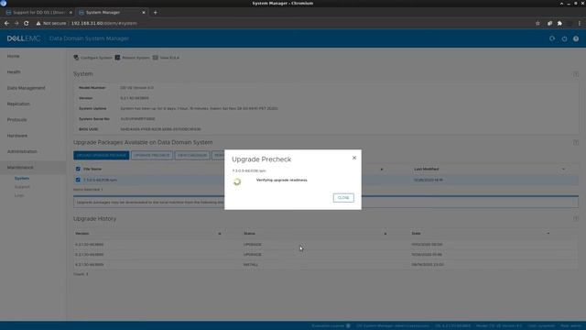Screen dimensions: 586x330
Task: Select Logs under Maintenance
Action: point(19,195)
